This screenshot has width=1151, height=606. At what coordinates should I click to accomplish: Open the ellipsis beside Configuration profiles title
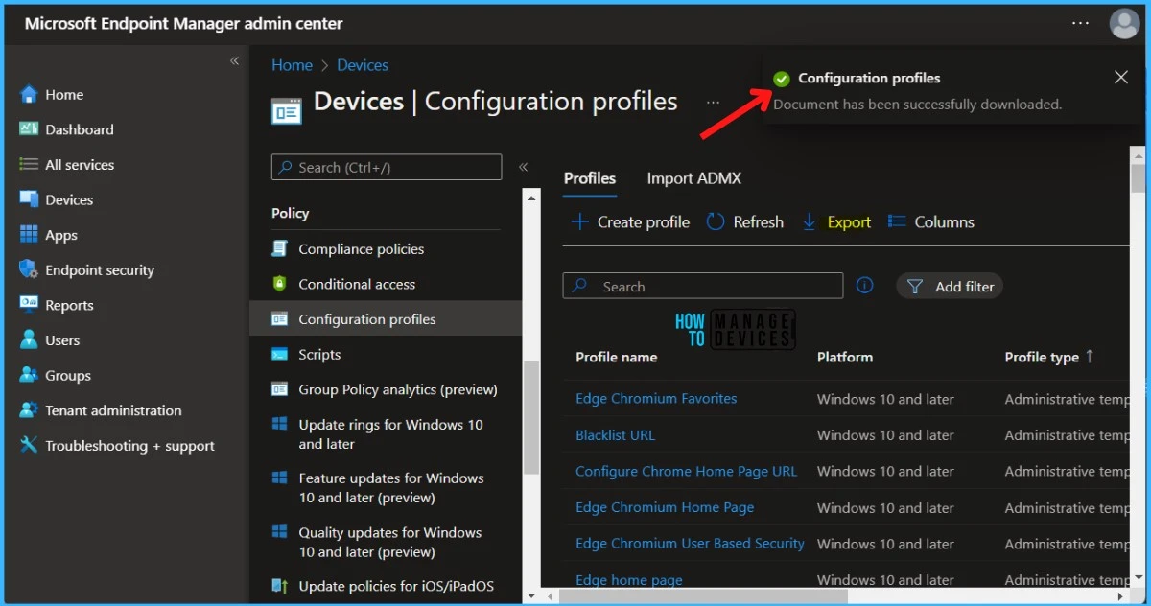coord(713,103)
